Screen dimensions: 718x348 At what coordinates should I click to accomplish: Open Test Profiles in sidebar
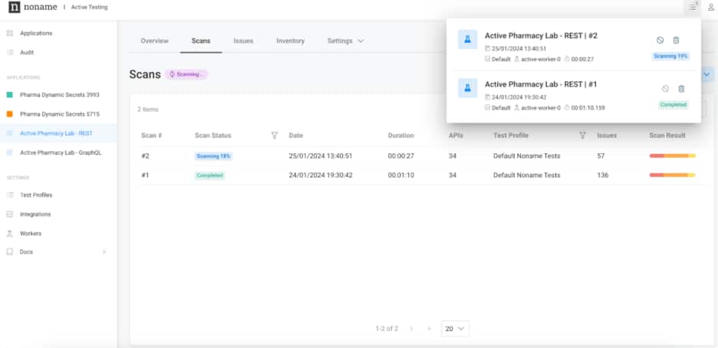[x=36, y=195]
